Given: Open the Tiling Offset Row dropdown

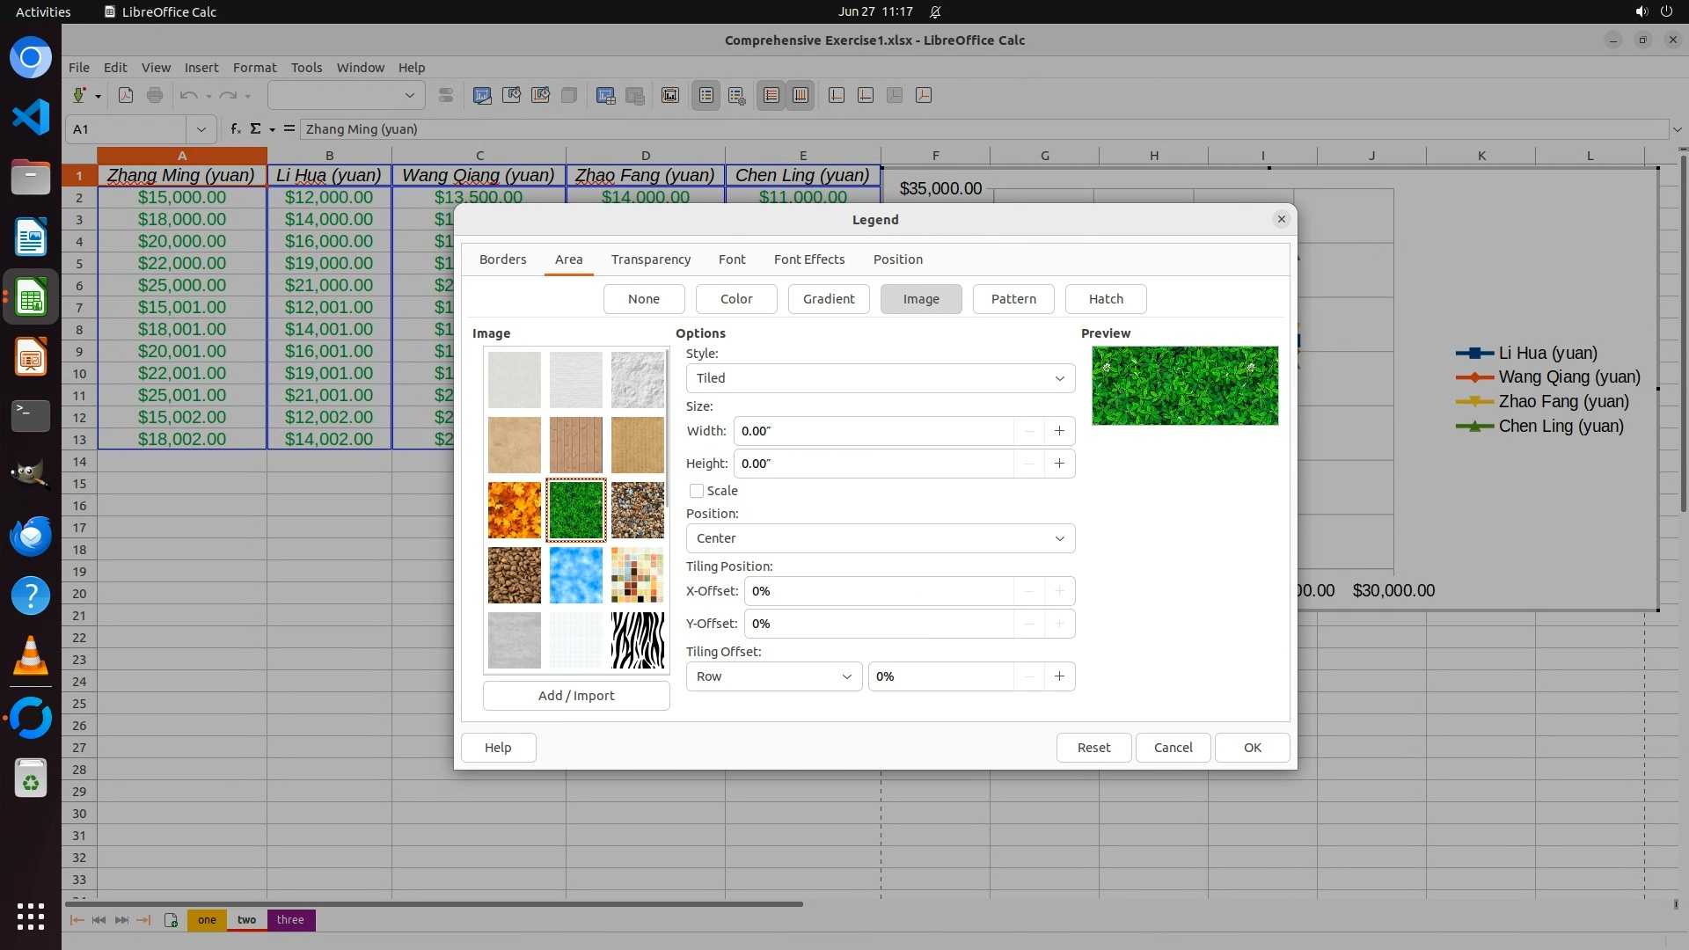Looking at the screenshot, I should pyautogui.click(x=773, y=676).
